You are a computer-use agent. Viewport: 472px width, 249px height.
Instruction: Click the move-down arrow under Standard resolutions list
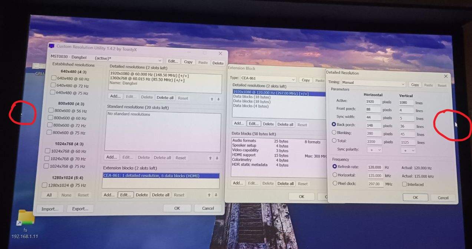click(x=217, y=158)
